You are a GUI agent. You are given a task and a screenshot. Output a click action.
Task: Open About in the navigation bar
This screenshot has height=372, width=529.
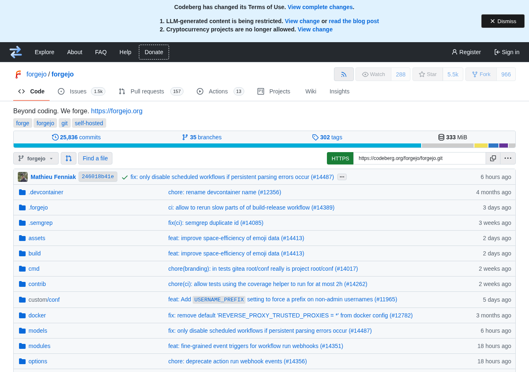pos(75,52)
